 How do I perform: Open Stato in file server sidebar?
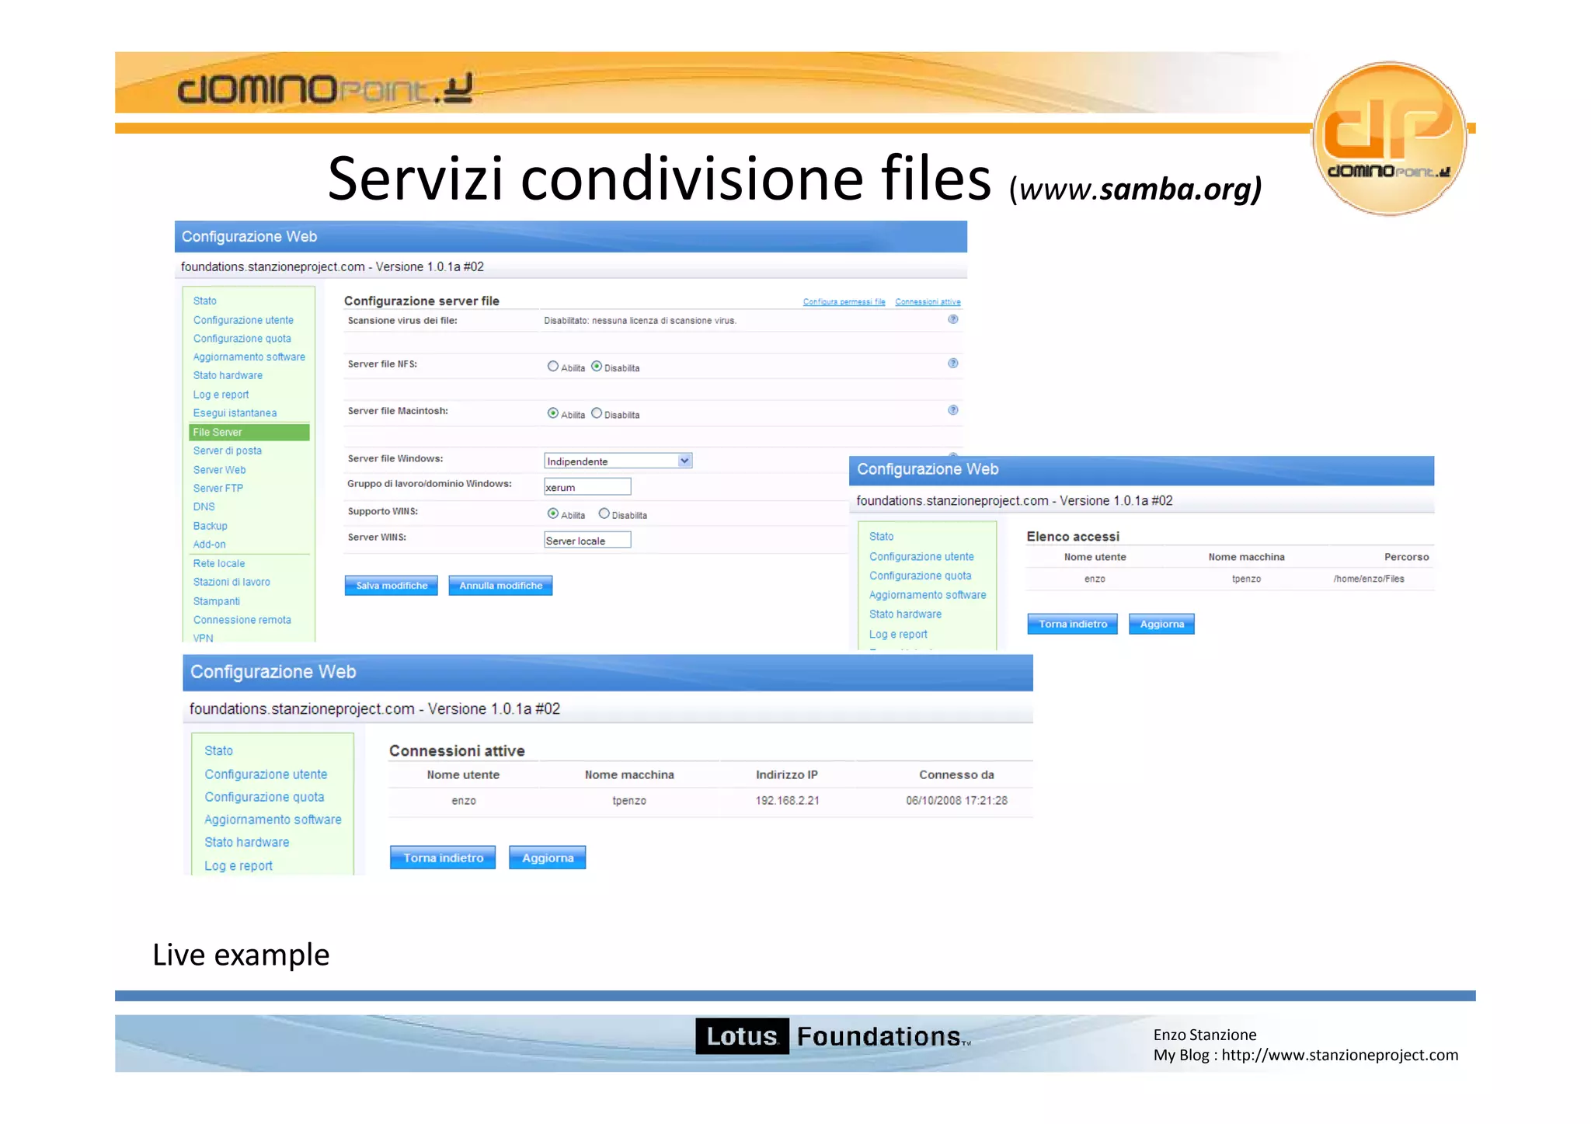pos(205,301)
